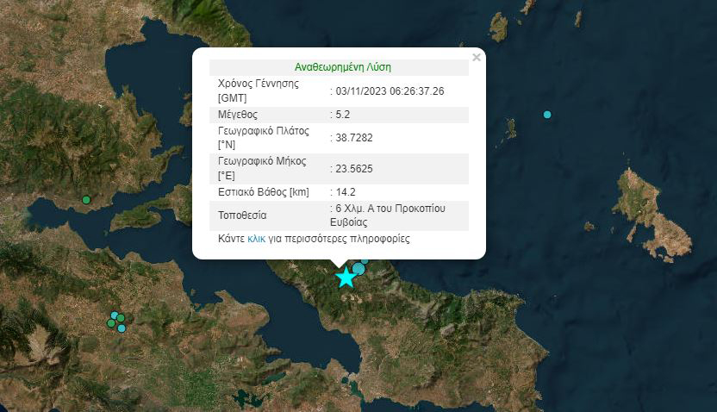Click the latitude value 38.7282
This screenshot has width=717, height=412.
tap(354, 137)
